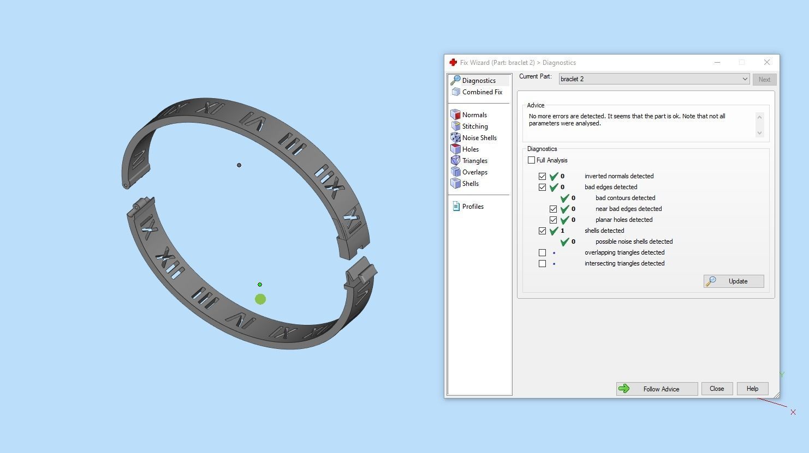Uncheck inverted normals detected checkbox

(x=542, y=176)
